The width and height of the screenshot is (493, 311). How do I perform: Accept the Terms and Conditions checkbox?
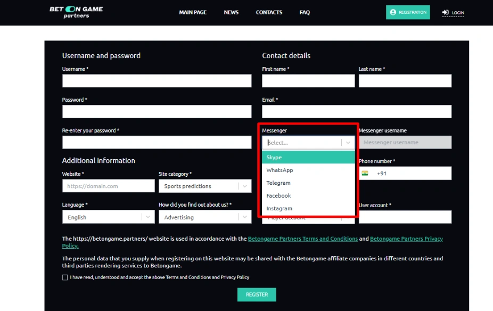coord(65,277)
